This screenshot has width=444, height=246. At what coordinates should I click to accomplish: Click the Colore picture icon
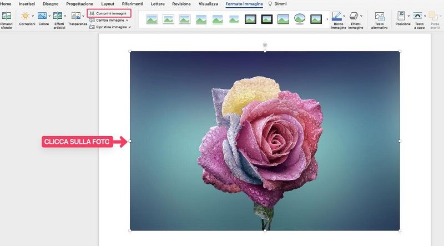[42, 16]
